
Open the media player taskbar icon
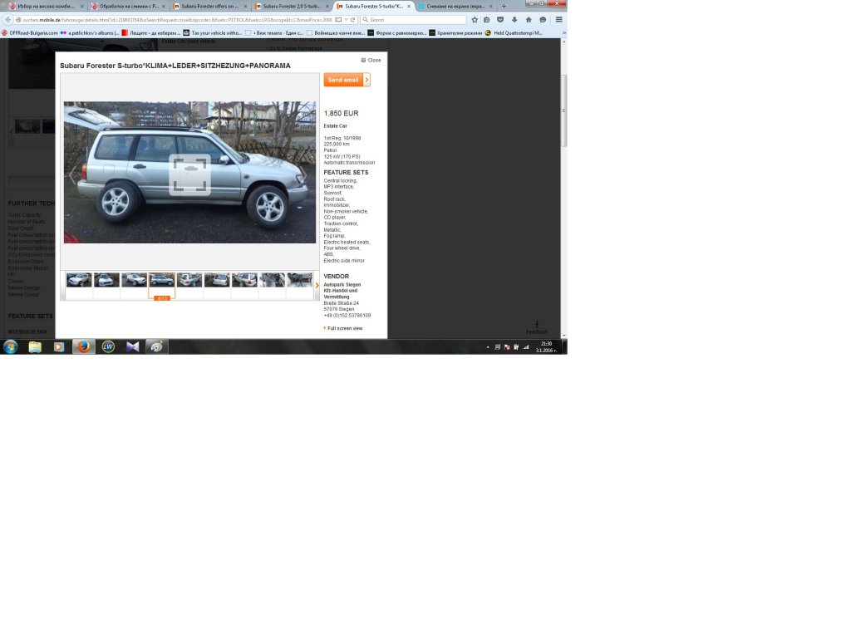tap(59, 346)
